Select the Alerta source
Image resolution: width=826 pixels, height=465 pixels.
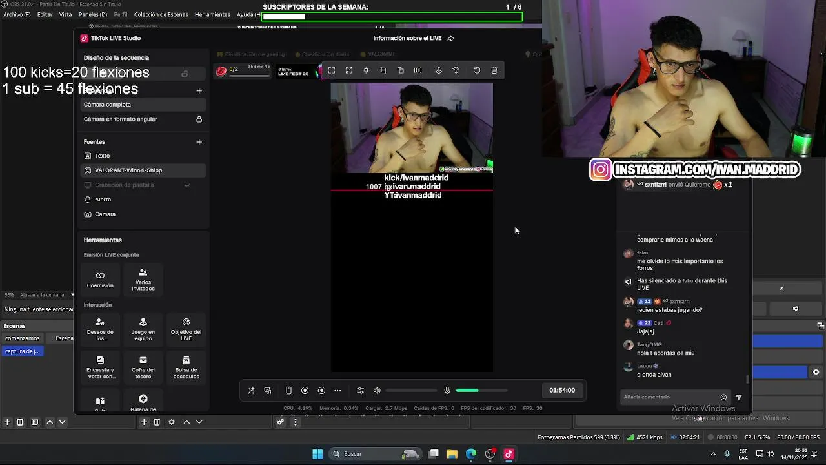[x=143, y=200]
